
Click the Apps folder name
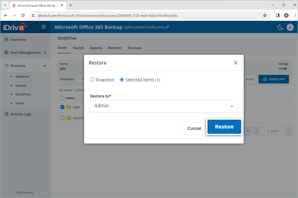coord(76,107)
